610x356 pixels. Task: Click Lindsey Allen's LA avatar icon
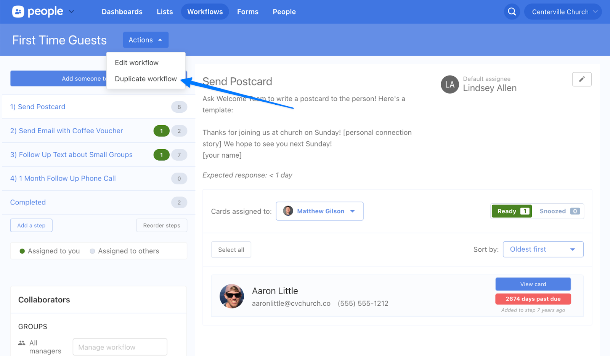(449, 85)
